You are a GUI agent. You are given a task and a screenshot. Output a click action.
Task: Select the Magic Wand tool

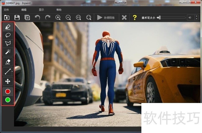(8, 52)
